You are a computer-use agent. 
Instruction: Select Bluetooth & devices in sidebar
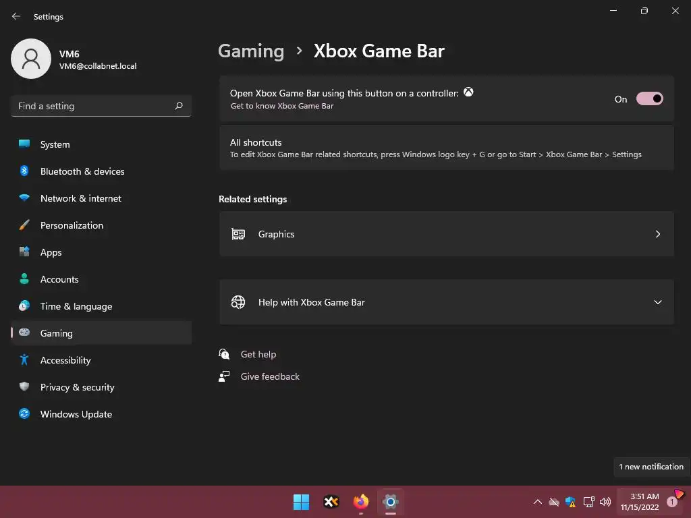(101, 171)
